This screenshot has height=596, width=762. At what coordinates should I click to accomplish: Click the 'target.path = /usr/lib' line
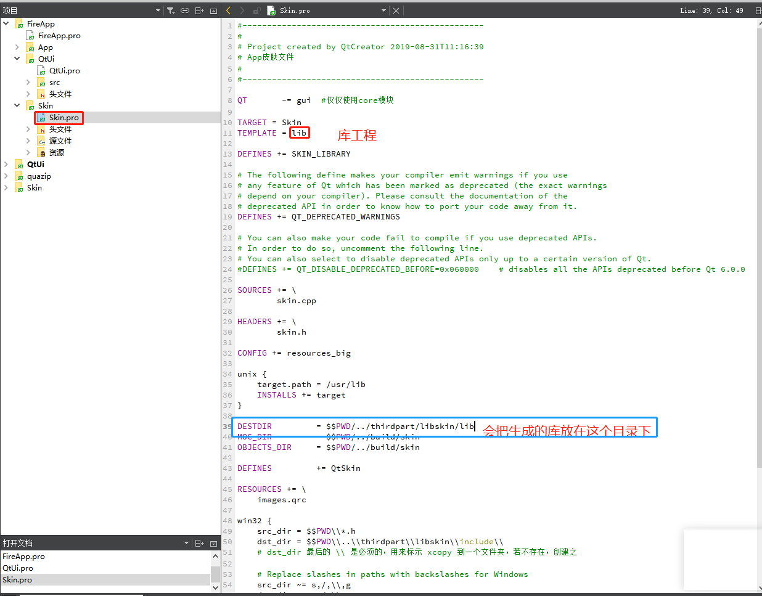[311, 385]
